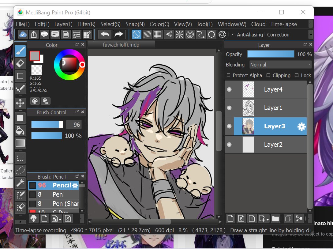
Task: Click the foreground gray color swatch
Action: (35, 56)
